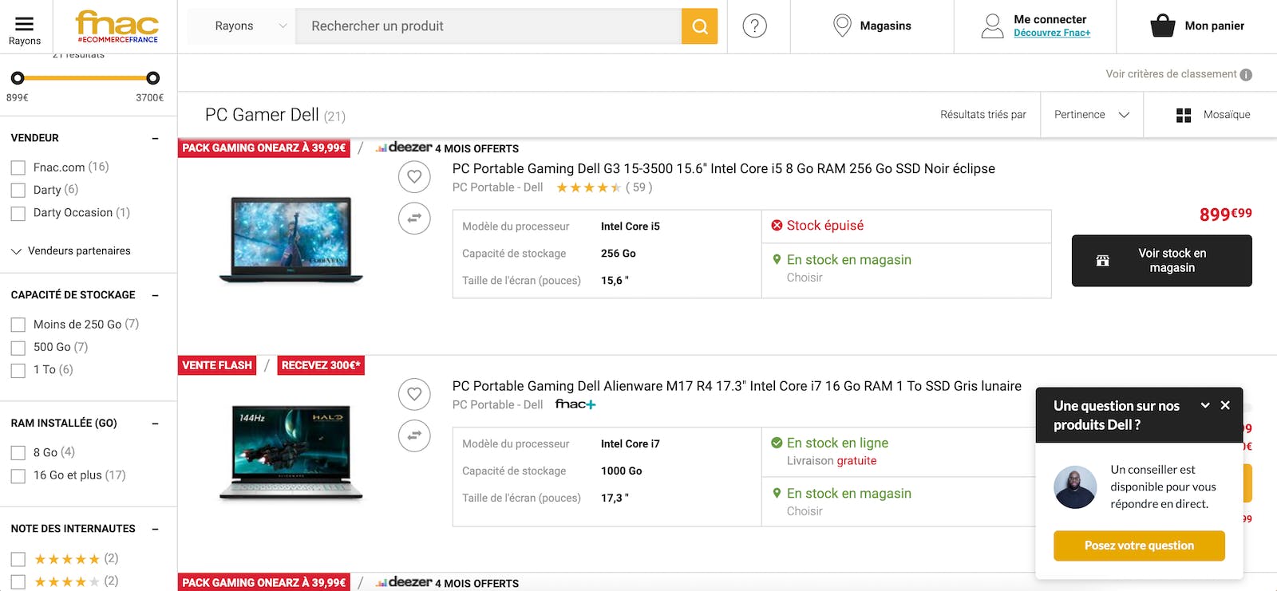The image size is (1277, 591).
Task: Click the info icon beside classement criteria
Action: tap(1246, 74)
